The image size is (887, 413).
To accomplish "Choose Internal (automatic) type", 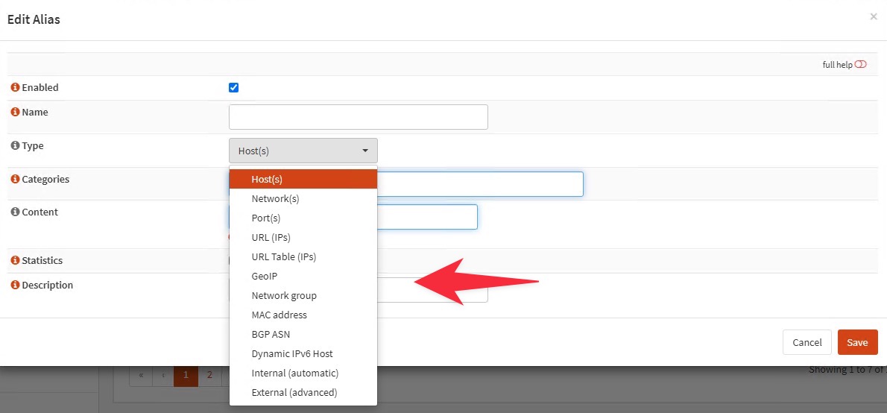I will click(303, 373).
